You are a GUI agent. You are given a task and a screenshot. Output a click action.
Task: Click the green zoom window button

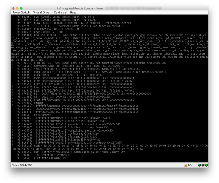[x=21, y=8]
